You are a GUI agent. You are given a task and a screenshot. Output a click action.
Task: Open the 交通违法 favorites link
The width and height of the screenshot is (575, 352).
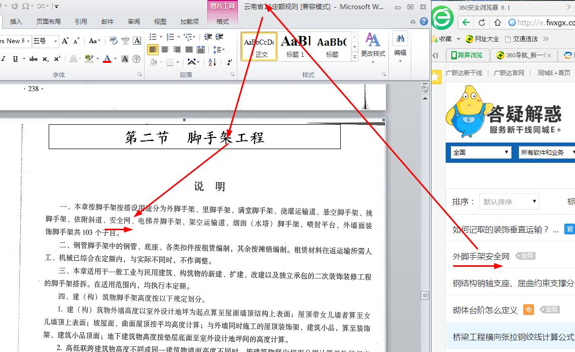pyautogui.click(x=521, y=39)
